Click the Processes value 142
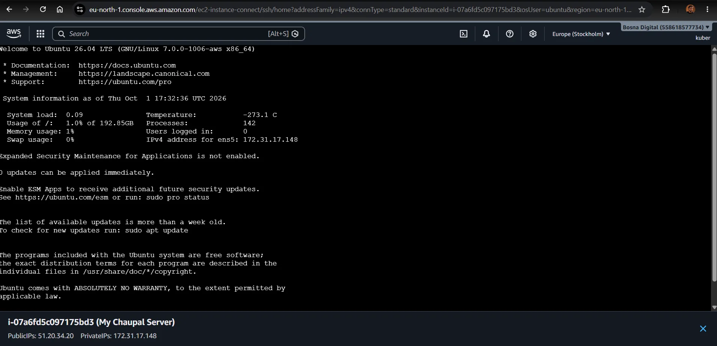This screenshot has height=346, width=717. [x=249, y=123]
